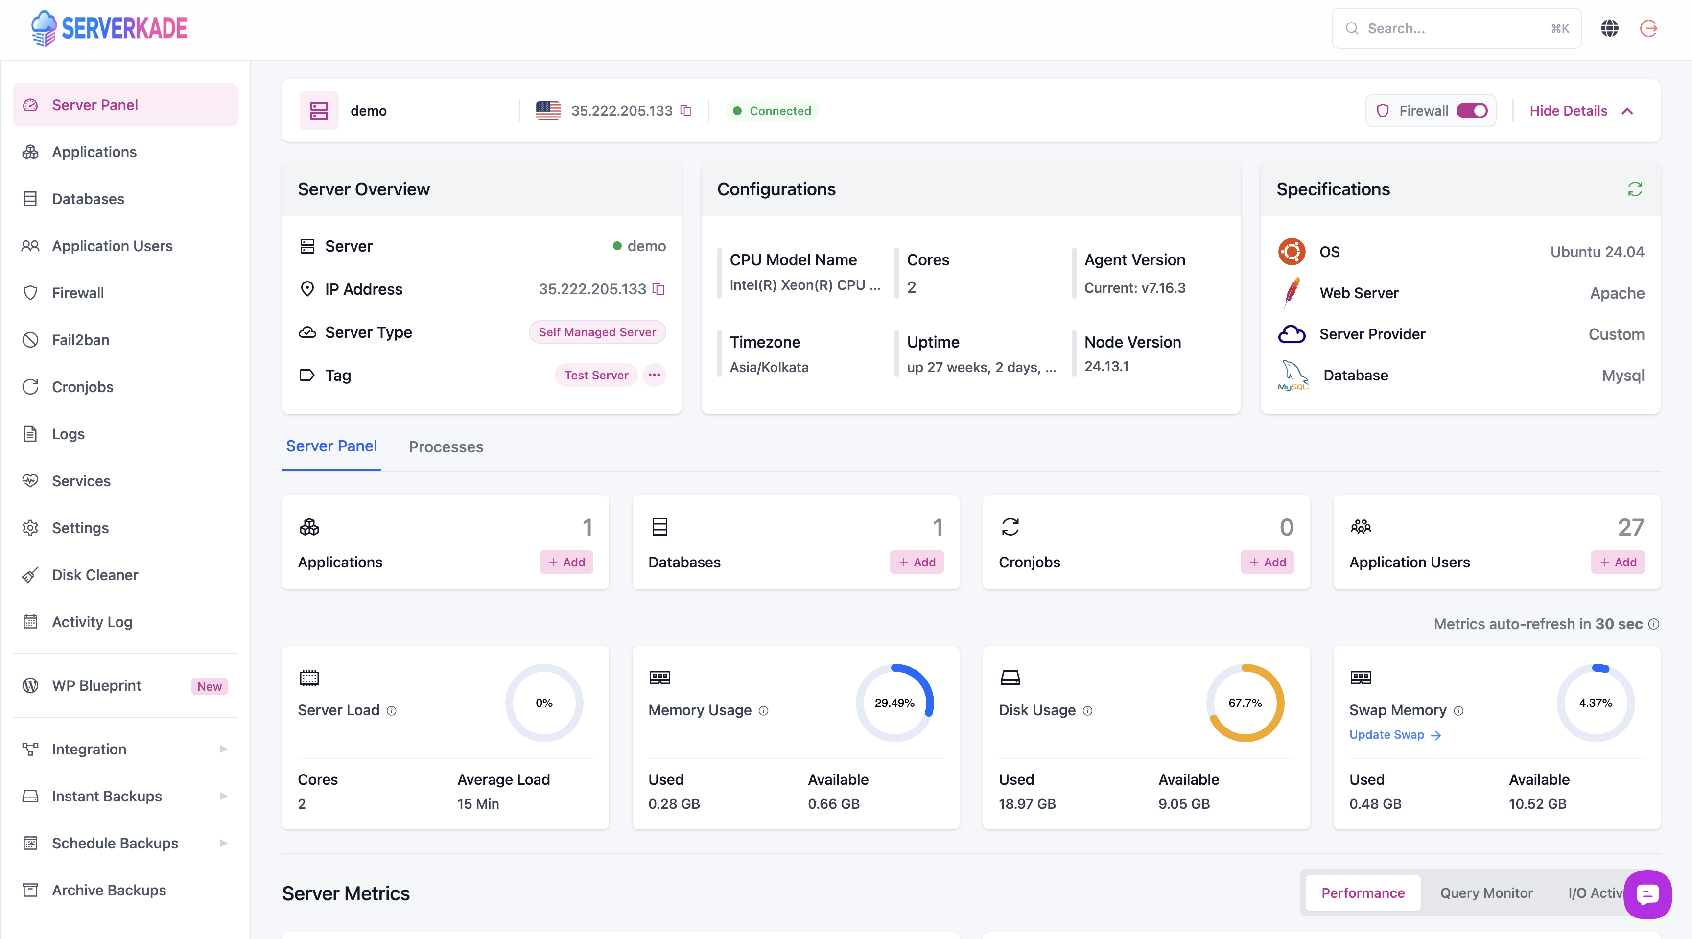
Task: Click the Connected status indicator
Action: pos(772,110)
